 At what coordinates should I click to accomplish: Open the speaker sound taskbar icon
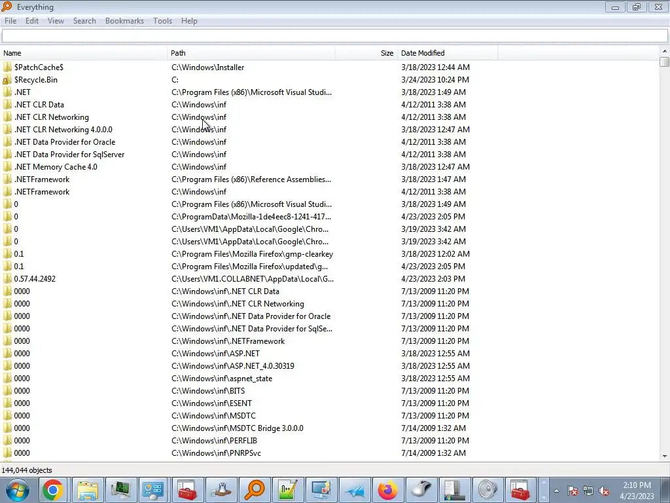tap(487, 490)
